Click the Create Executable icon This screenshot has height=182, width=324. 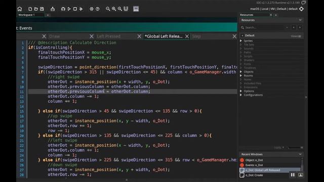tap(53, 9)
